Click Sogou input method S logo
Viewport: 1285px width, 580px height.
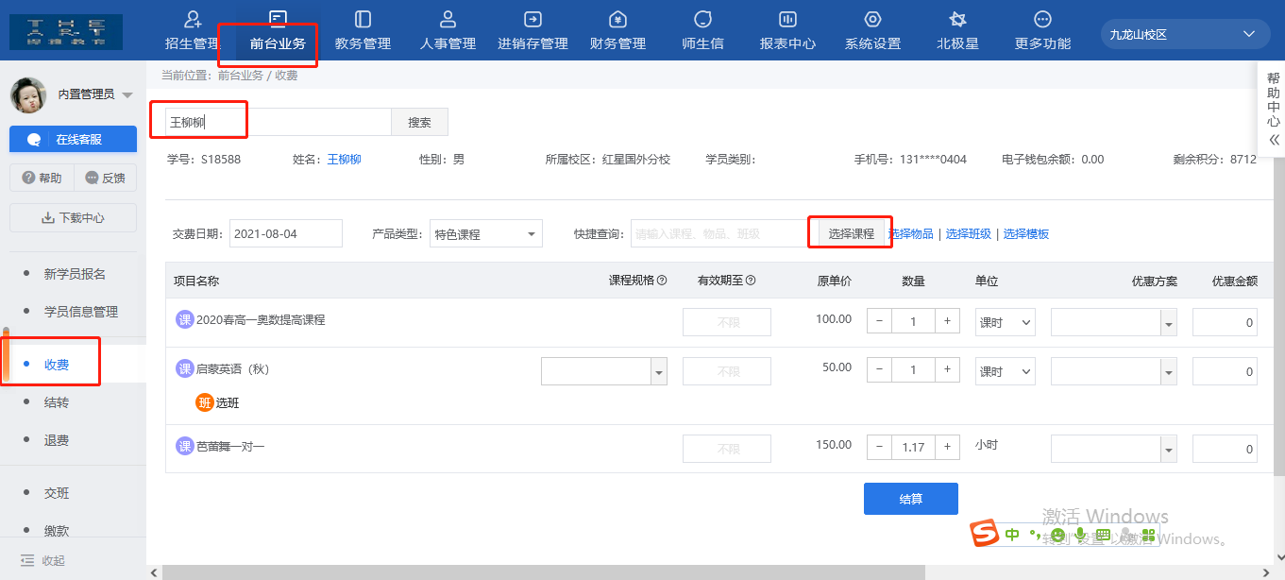pyautogui.click(x=985, y=534)
